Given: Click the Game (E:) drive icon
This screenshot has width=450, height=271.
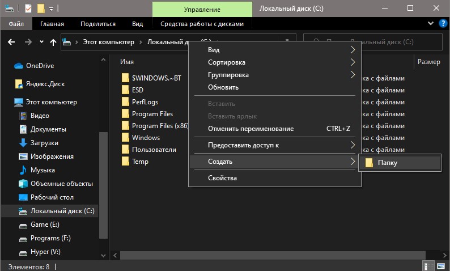Looking at the screenshot, I should [x=23, y=226].
